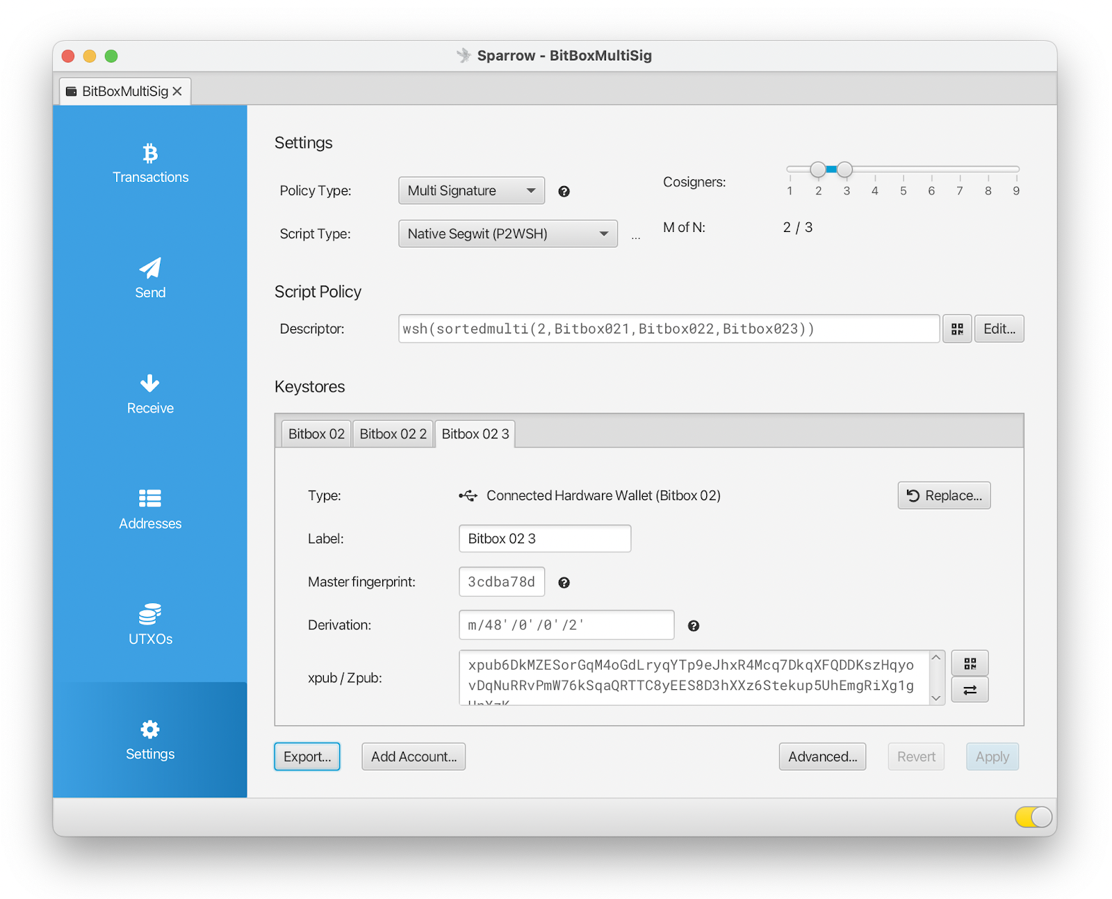Toggle the yellow connection switch
1112x899 pixels.
click(x=1033, y=816)
